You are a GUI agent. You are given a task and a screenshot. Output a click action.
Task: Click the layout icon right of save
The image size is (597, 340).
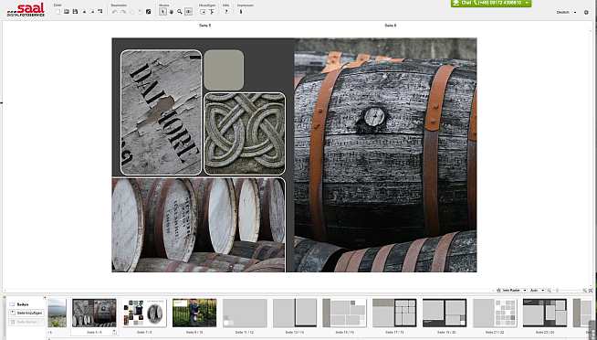[100, 12]
